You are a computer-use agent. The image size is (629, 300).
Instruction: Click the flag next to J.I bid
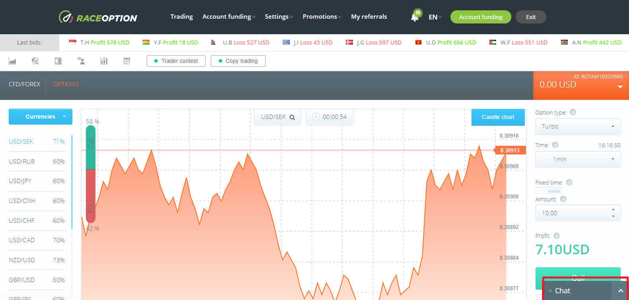286,42
